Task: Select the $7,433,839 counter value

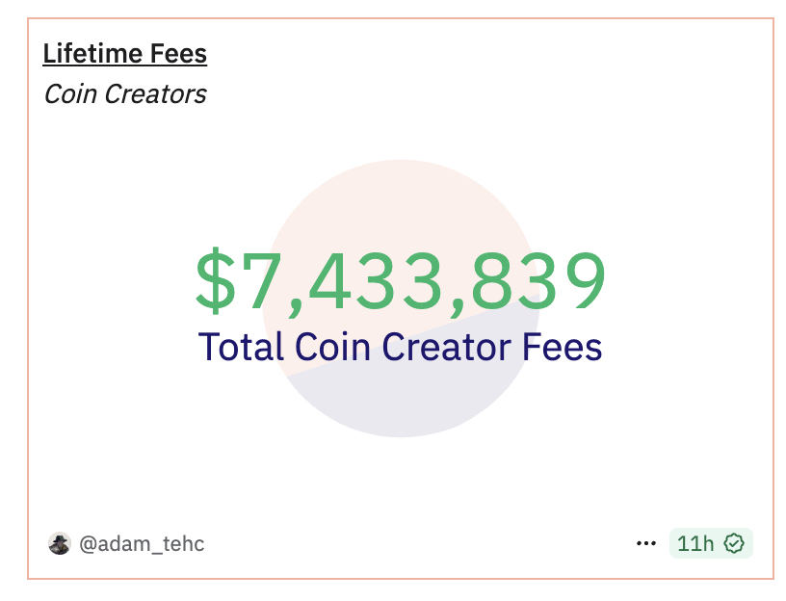Action: (x=401, y=281)
